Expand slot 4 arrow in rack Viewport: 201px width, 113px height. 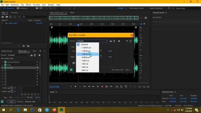(x=37, y=70)
